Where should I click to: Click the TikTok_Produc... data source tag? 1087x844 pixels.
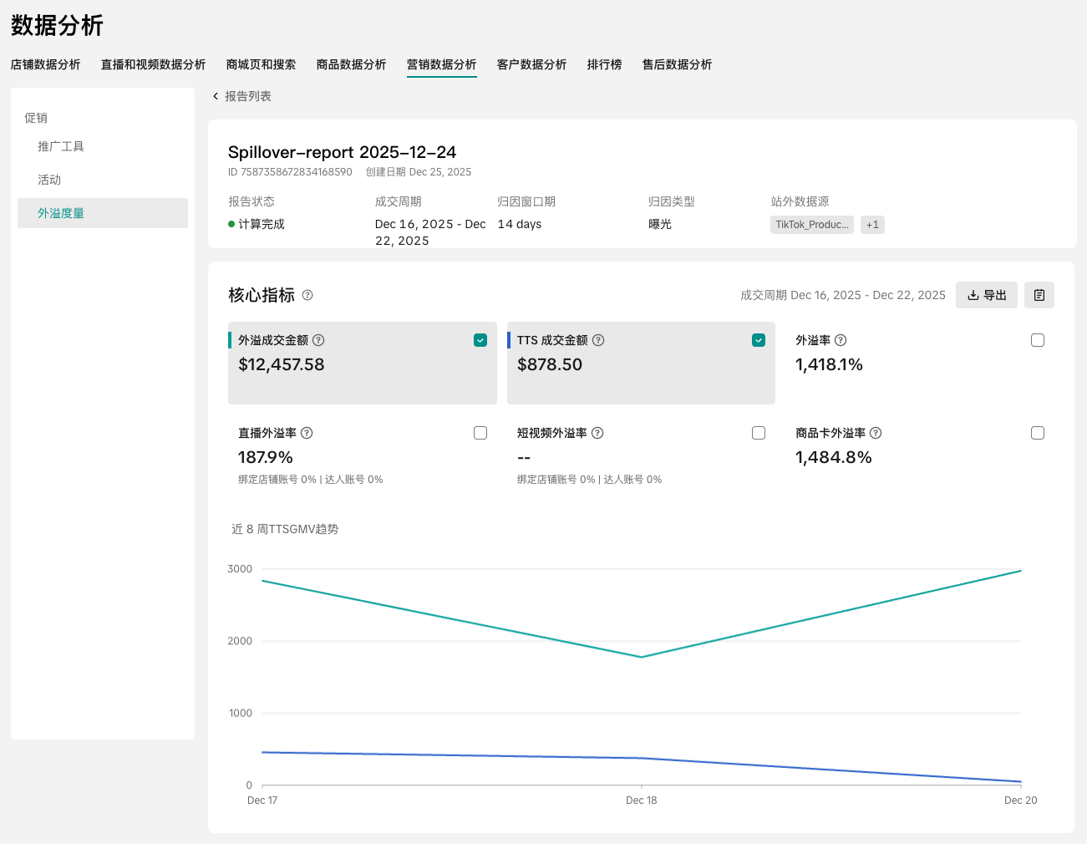pyautogui.click(x=811, y=225)
